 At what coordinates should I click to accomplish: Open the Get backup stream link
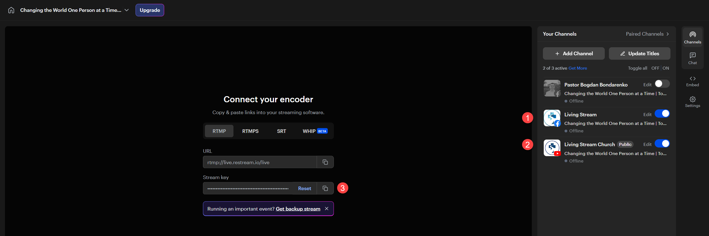click(298, 209)
